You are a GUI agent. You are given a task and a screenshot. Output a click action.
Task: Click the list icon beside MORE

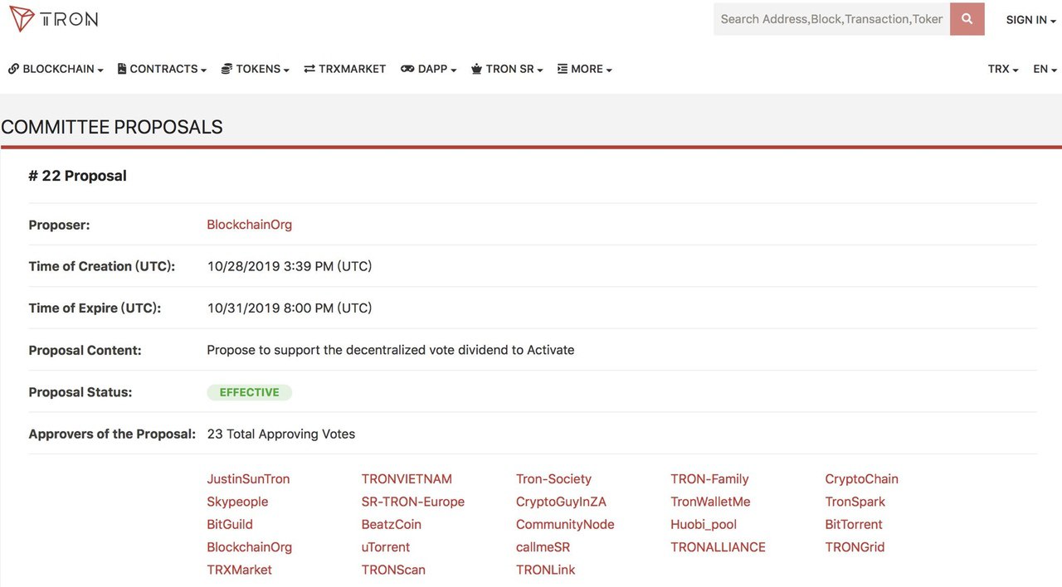(563, 69)
